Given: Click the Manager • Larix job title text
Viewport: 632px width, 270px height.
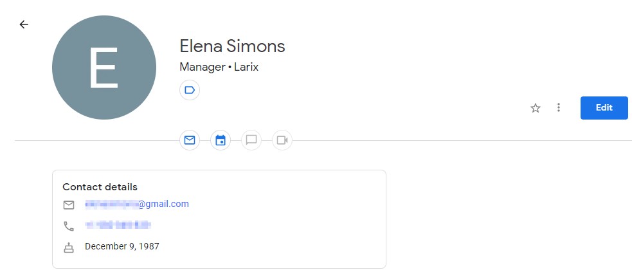Looking at the screenshot, I should click(219, 67).
